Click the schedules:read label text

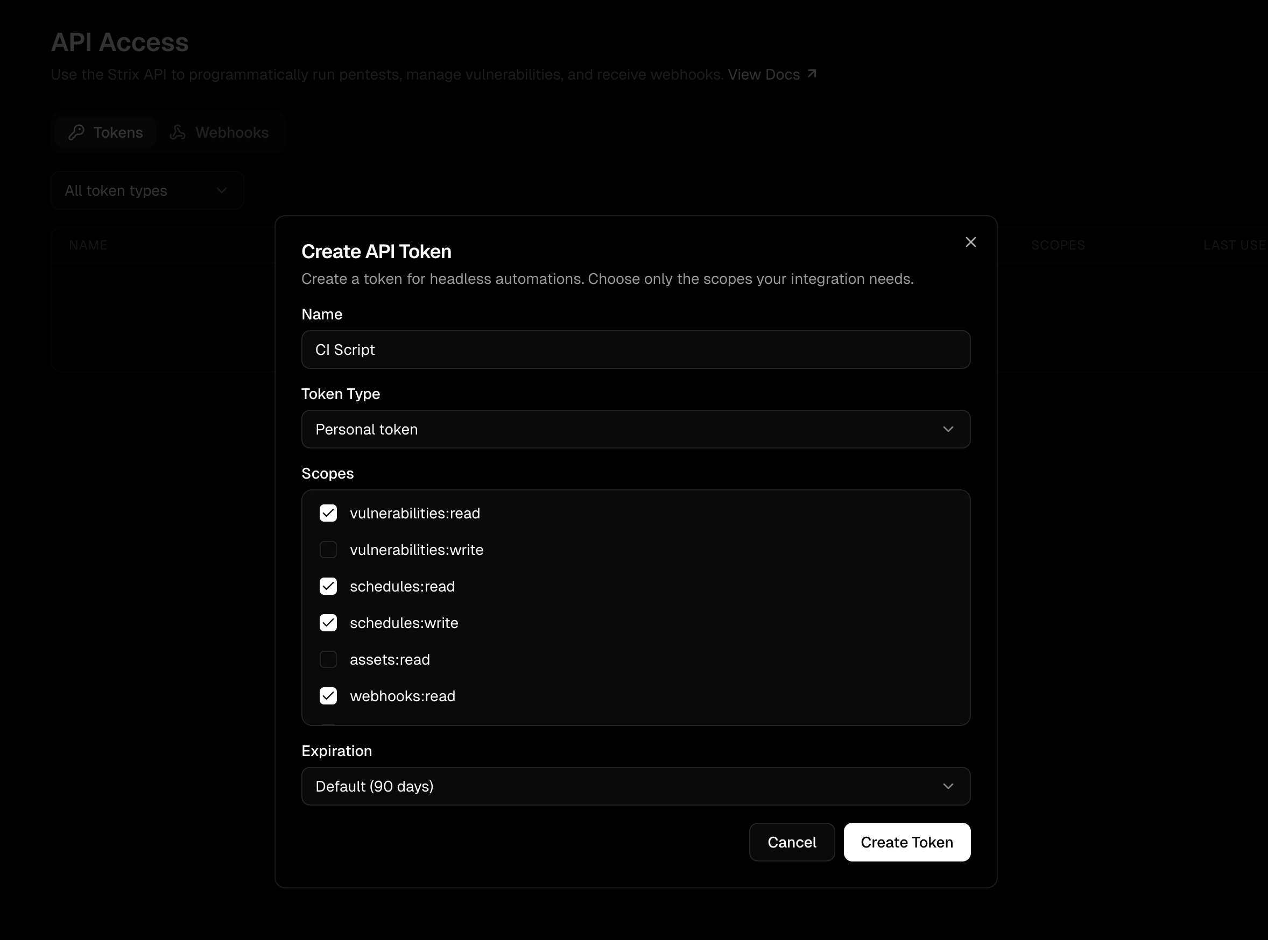click(x=403, y=586)
